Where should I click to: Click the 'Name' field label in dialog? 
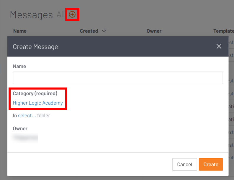19,66
